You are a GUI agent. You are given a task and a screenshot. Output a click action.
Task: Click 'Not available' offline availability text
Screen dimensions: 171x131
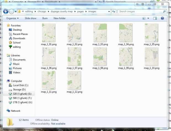(x=58, y=124)
